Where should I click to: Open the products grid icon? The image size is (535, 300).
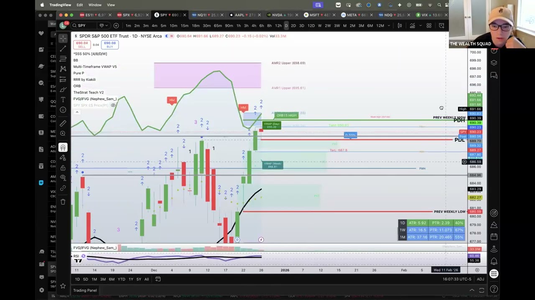point(494,274)
